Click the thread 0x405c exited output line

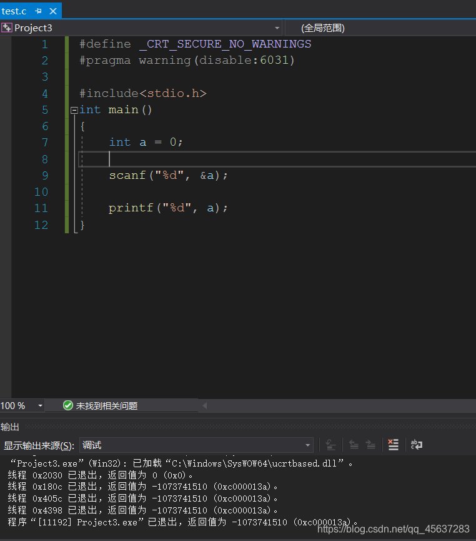(x=142, y=498)
